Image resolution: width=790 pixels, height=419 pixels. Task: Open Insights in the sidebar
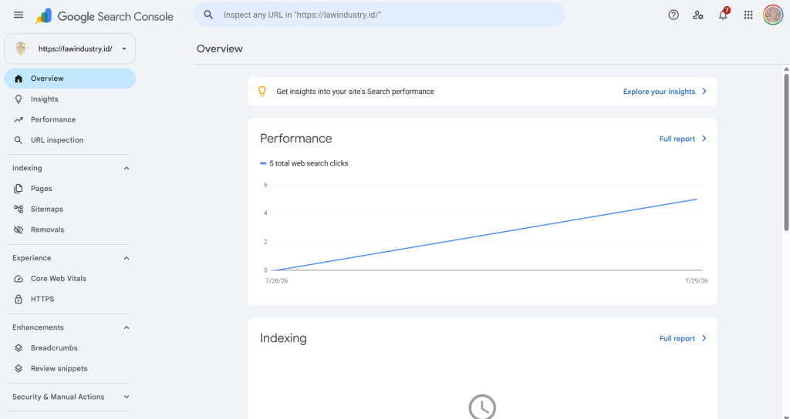[x=70, y=99]
